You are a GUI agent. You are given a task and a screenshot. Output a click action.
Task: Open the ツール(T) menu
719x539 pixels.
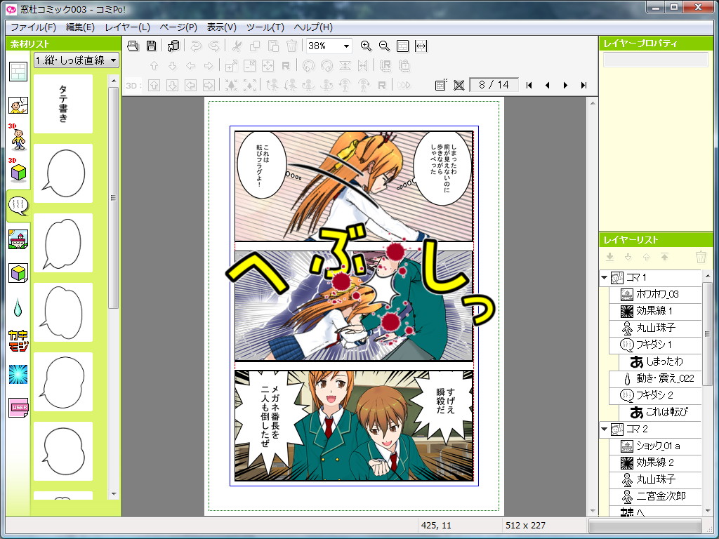click(265, 27)
